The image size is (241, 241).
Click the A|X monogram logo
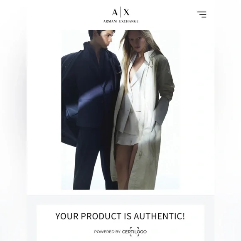point(120,12)
